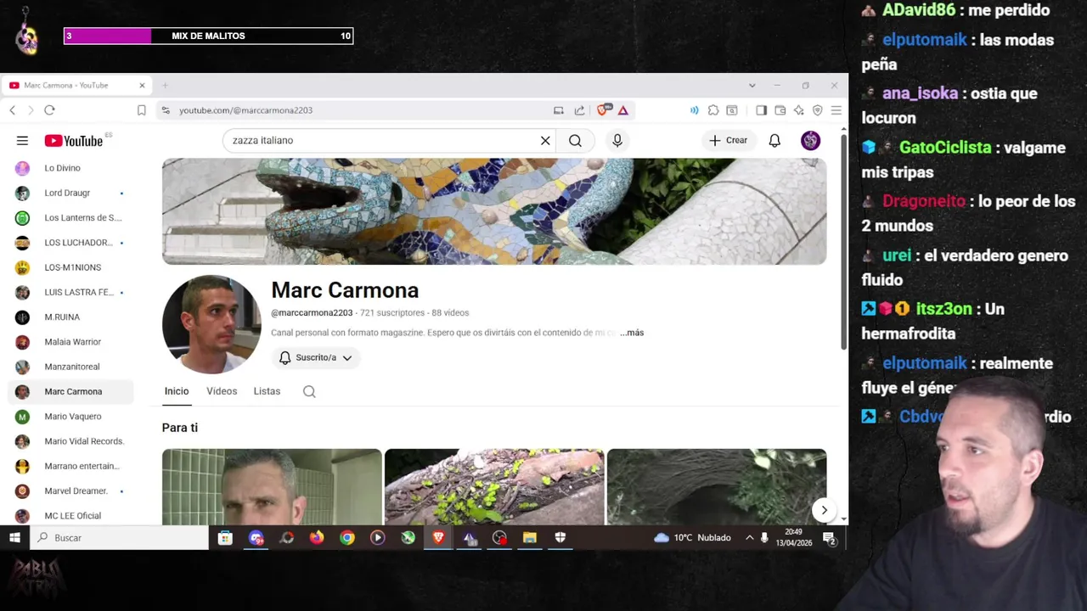Show hidden system tray icons
This screenshot has width=1087, height=611.
coord(749,537)
